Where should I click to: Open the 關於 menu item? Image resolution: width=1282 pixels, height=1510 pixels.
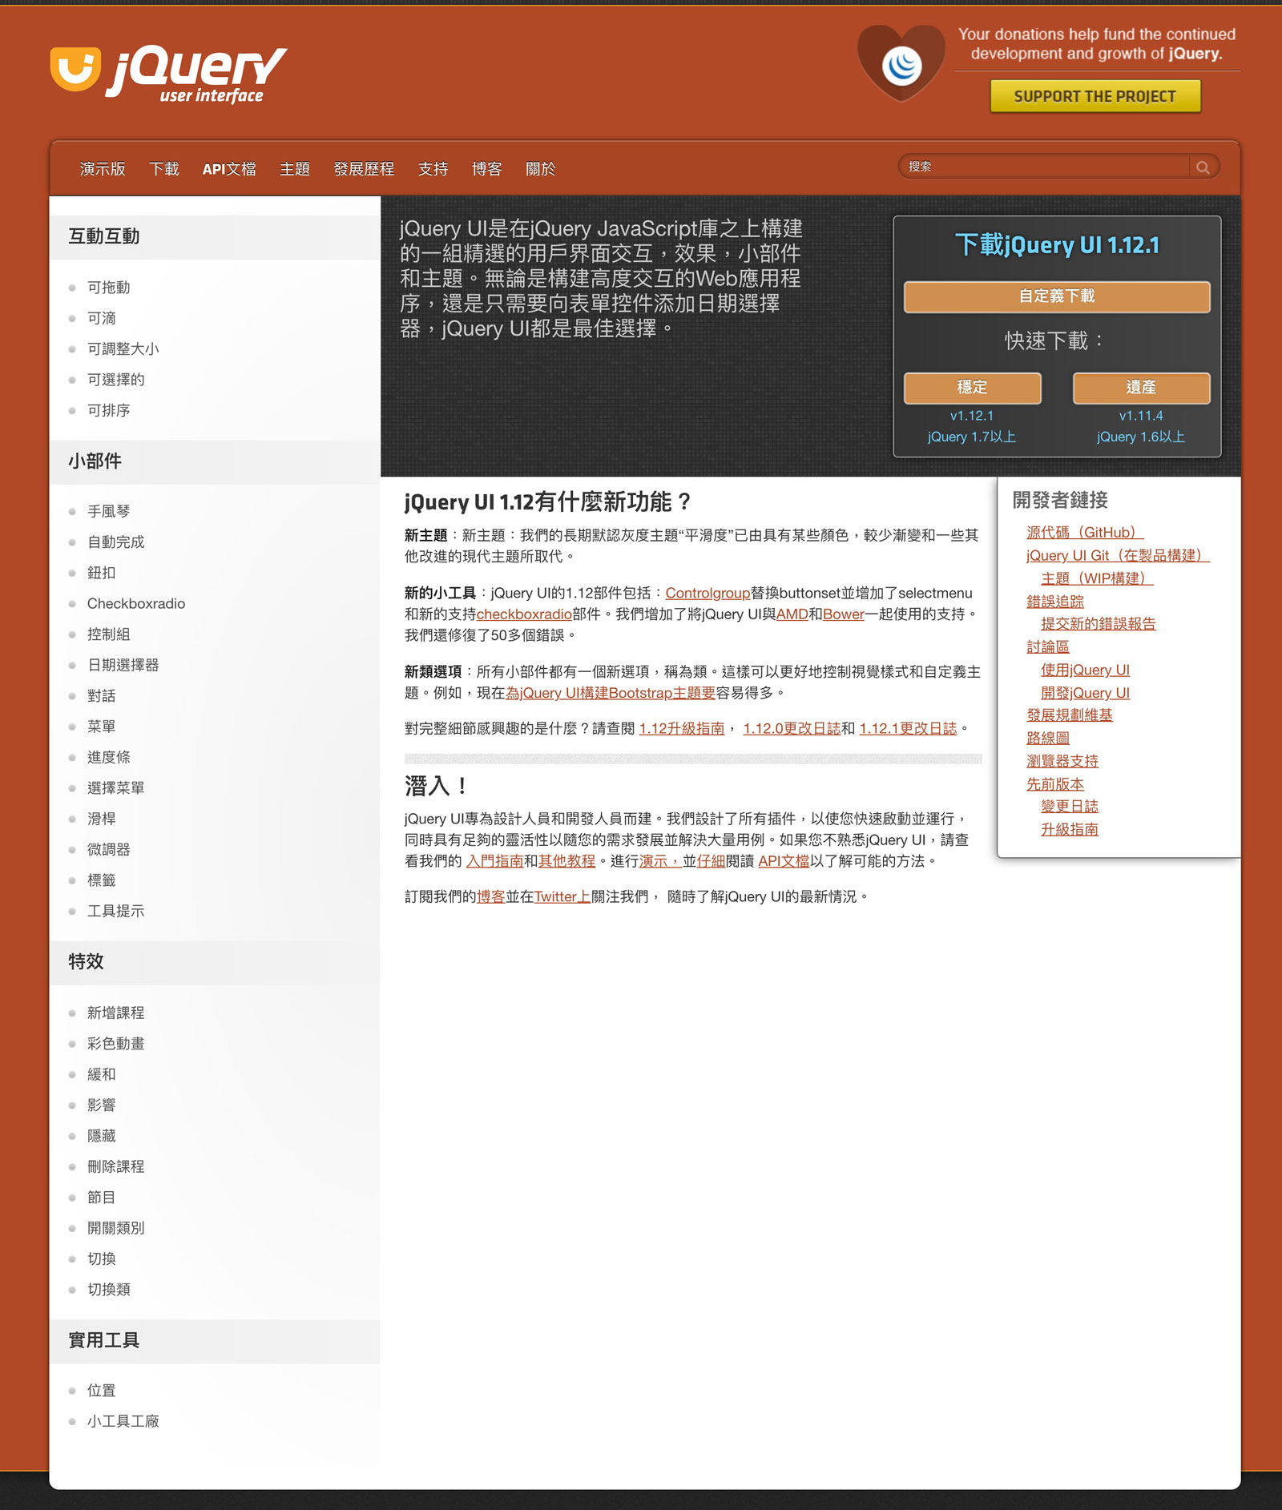click(x=541, y=169)
